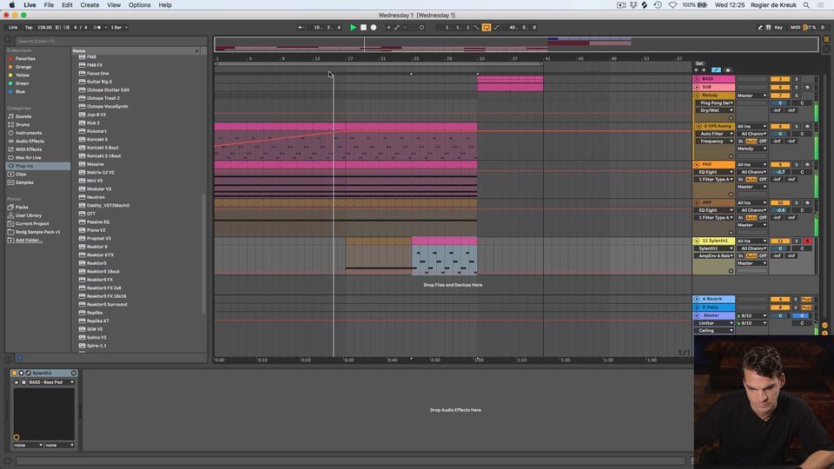
Task: Open the File menu
Action: [x=49, y=5]
